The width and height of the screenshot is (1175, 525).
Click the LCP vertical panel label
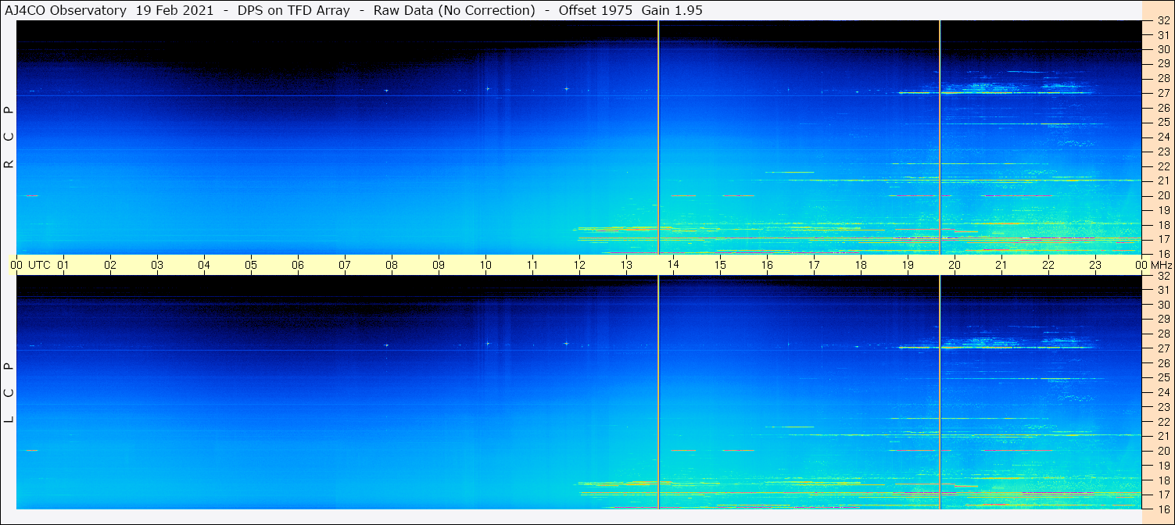(x=9, y=392)
